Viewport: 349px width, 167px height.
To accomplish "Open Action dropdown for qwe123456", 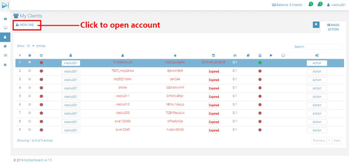I will [317, 122].
